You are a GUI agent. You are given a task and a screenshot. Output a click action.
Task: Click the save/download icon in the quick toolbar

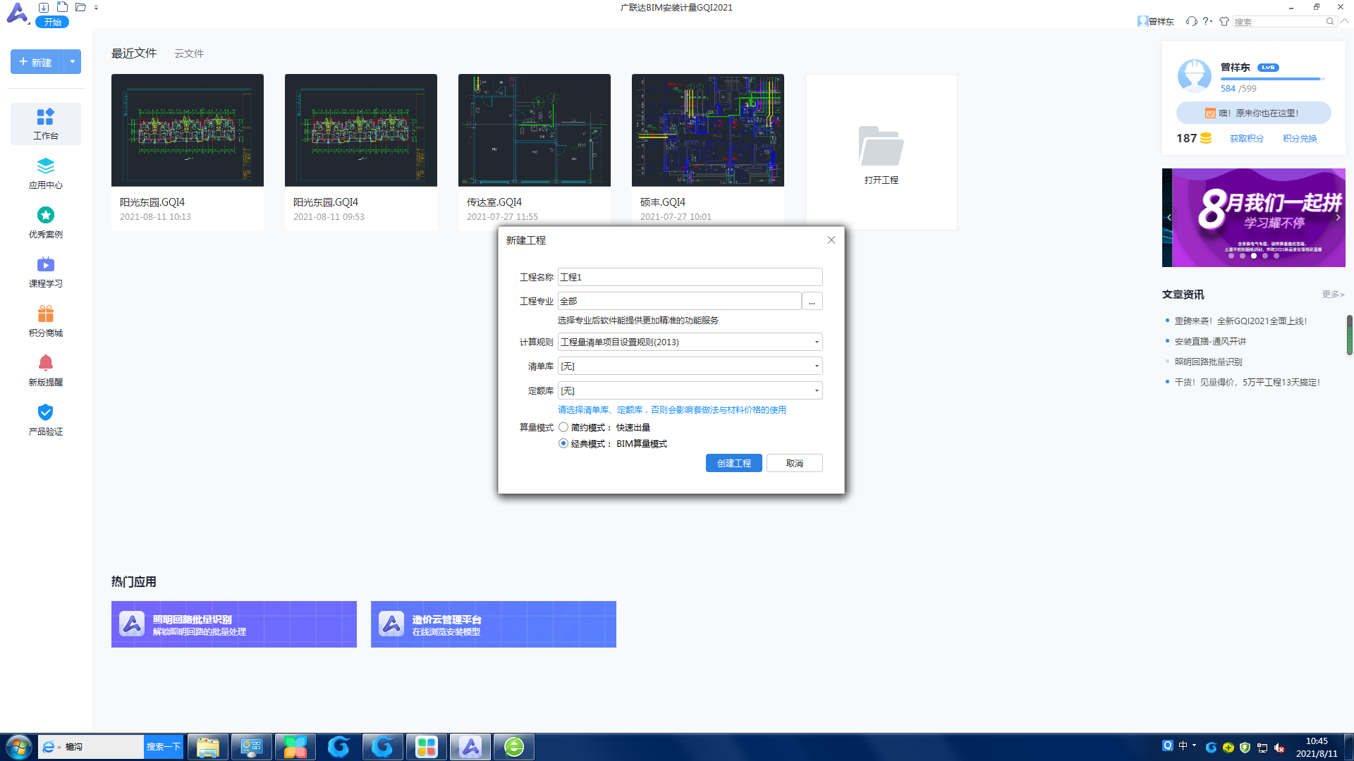tap(44, 7)
